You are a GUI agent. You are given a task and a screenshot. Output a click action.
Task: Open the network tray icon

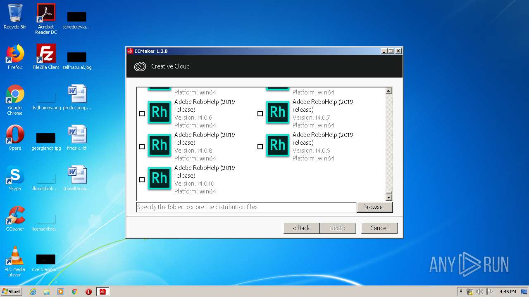[x=470, y=292]
